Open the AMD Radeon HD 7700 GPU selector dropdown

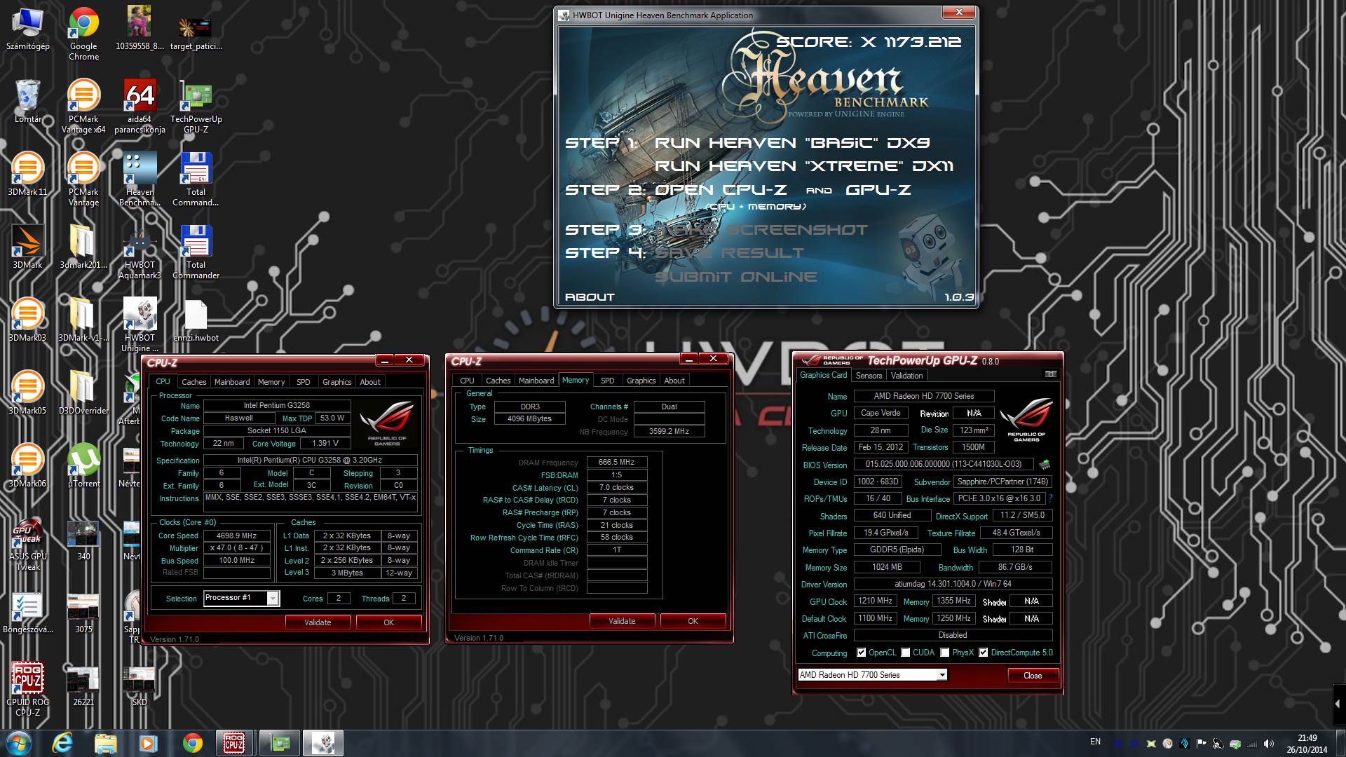tap(942, 675)
